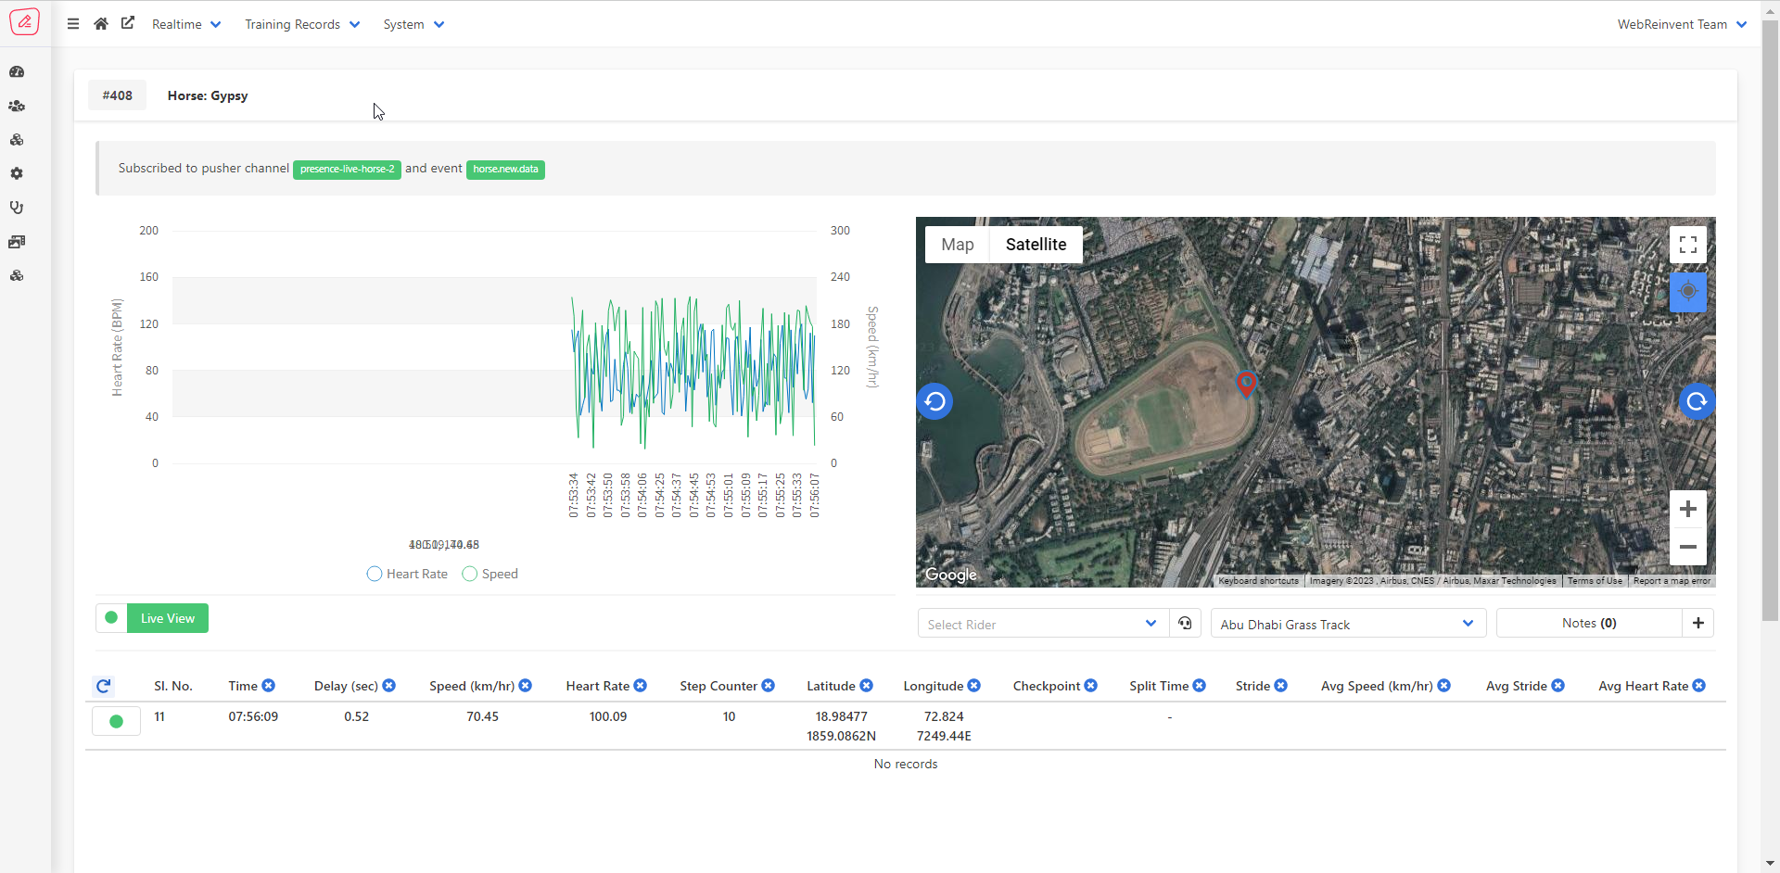1780x873 pixels.
Task: Open the external link icon in top bar
Action: (128, 23)
